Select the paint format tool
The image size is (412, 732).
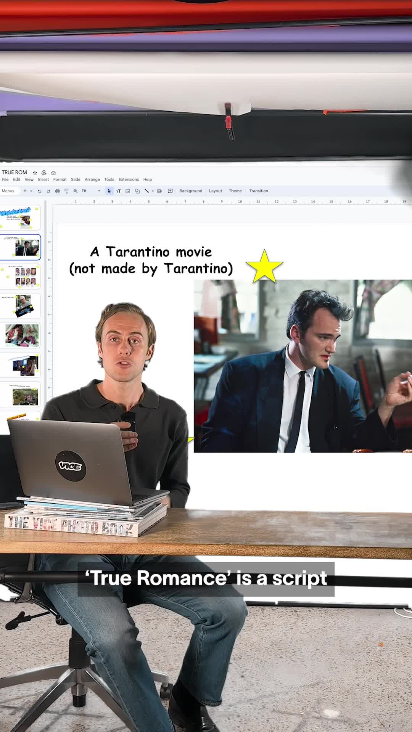pos(66,191)
